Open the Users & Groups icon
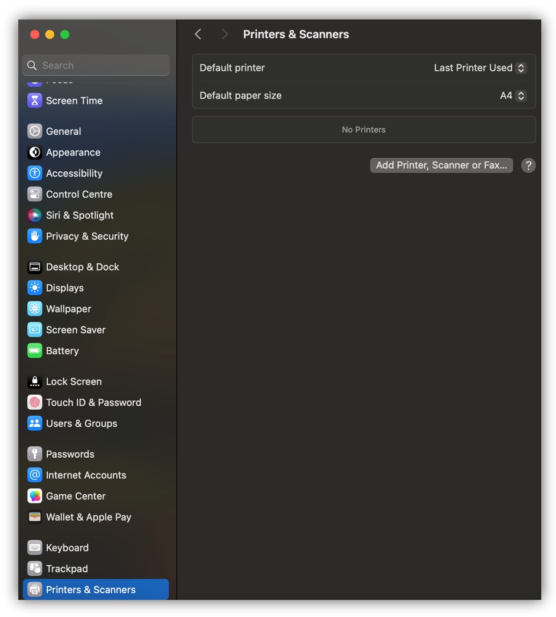The height and width of the screenshot is (617, 556). (x=35, y=423)
